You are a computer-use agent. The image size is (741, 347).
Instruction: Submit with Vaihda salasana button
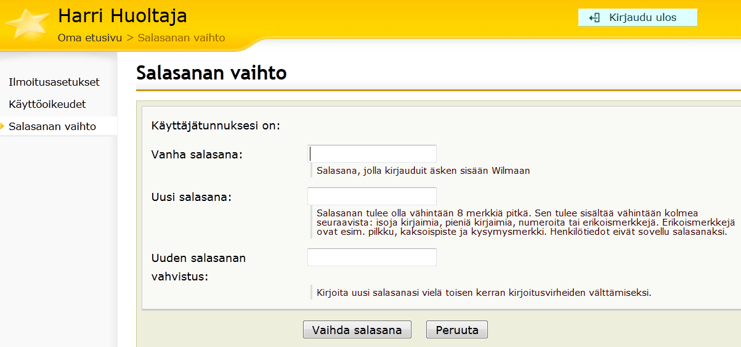(357, 330)
